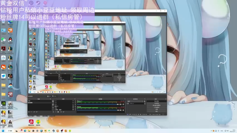Mute the second audio mixer channel
This screenshot has width=237, height=133.
point(121,110)
